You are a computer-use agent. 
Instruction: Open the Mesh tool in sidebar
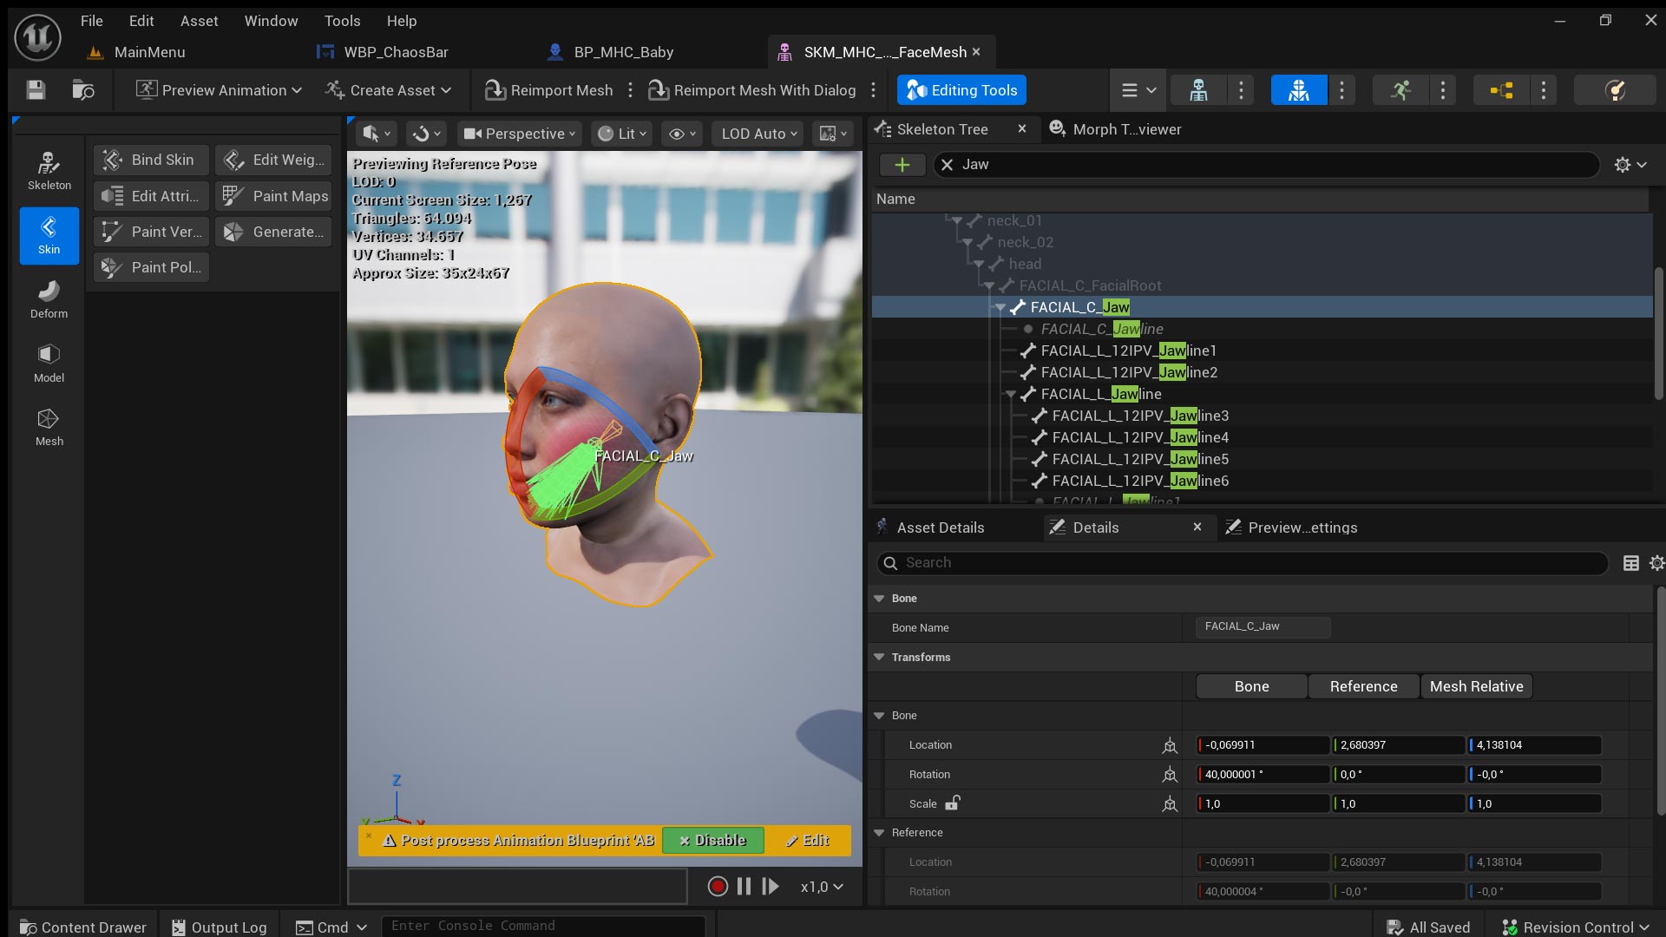click(49, 428)
